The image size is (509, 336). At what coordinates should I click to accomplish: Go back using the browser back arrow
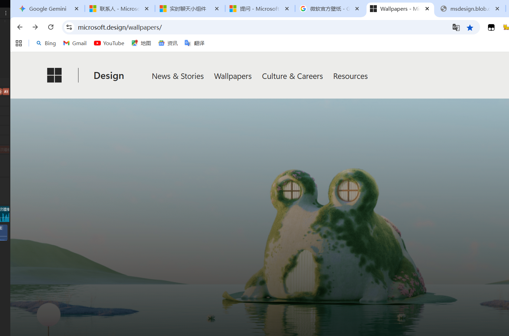click(x=20, y=27)
